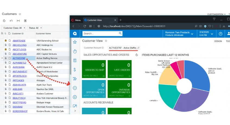Image resolution: width=230 pixels, height=125 pixels.
Task: Open the Opera Menu button
Action: pyautogui.click(x=76, y=20)
